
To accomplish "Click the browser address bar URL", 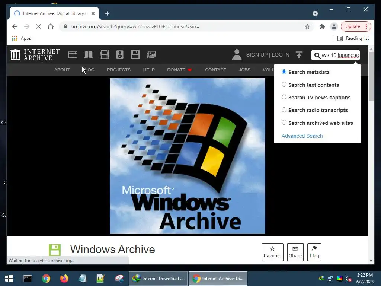I will 135,26.
